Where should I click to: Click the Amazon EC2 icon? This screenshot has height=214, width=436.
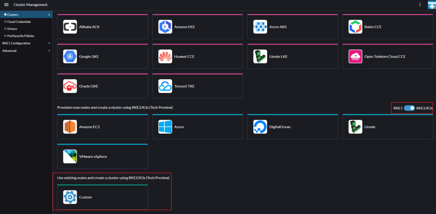pyautogui.click(x=70, y=127)
